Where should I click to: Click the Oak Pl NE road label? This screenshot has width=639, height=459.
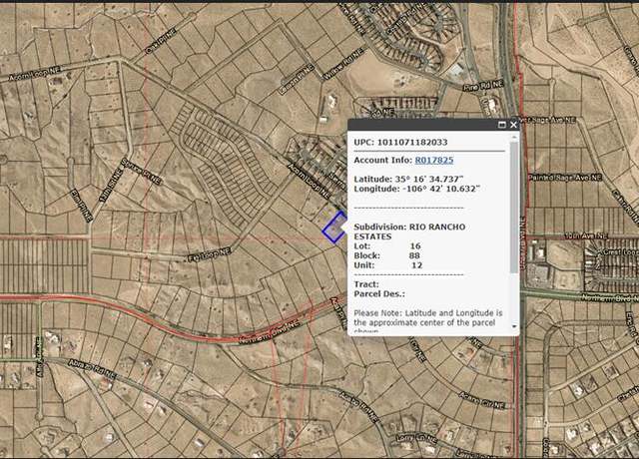click(x=161, y=41)
